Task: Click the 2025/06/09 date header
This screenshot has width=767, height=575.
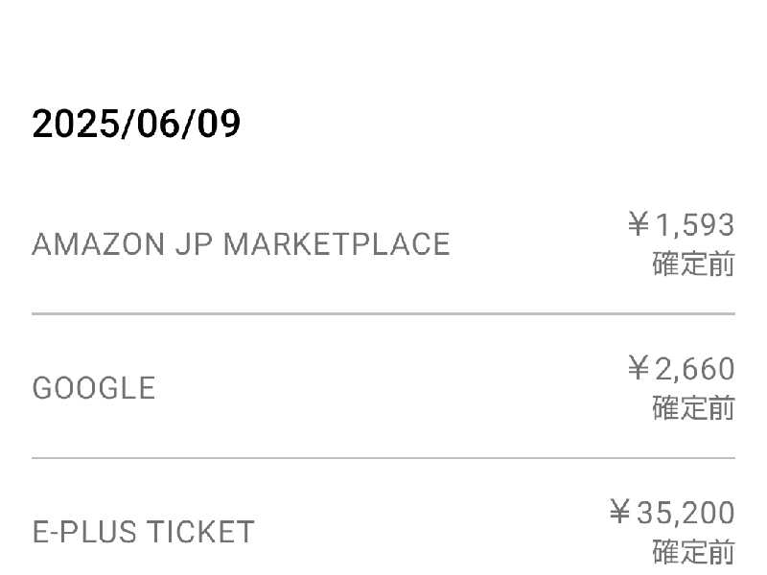Action: coord(136,124)
